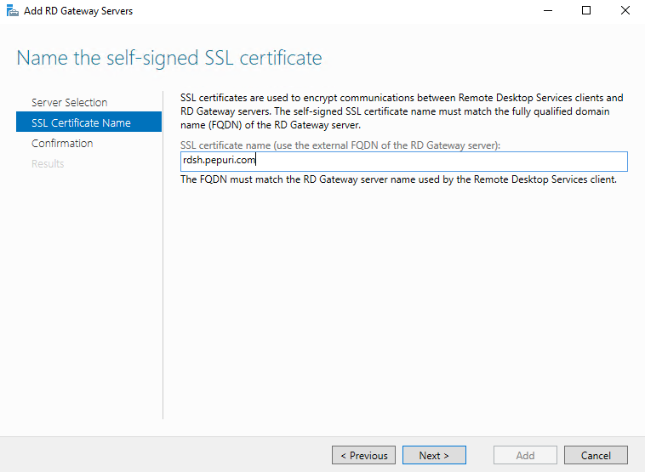Click the label 'SSL certificate name (use the external FQDN...'
The width and height of the screenshot is (645, 472).
(340, 145)
